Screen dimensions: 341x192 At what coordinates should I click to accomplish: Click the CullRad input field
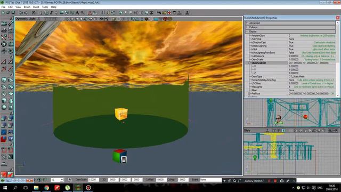[x=161, y=180]
